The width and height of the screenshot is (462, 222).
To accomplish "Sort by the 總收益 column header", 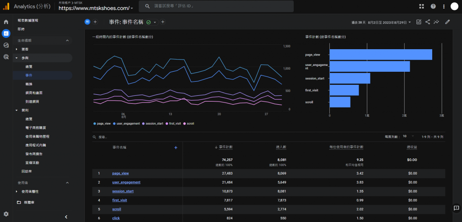I will click(x=412, y=147).
